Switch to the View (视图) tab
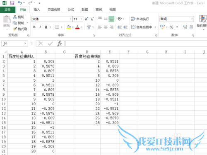The width and height of the screenshot is (207, 155). (x=113, y=10)
